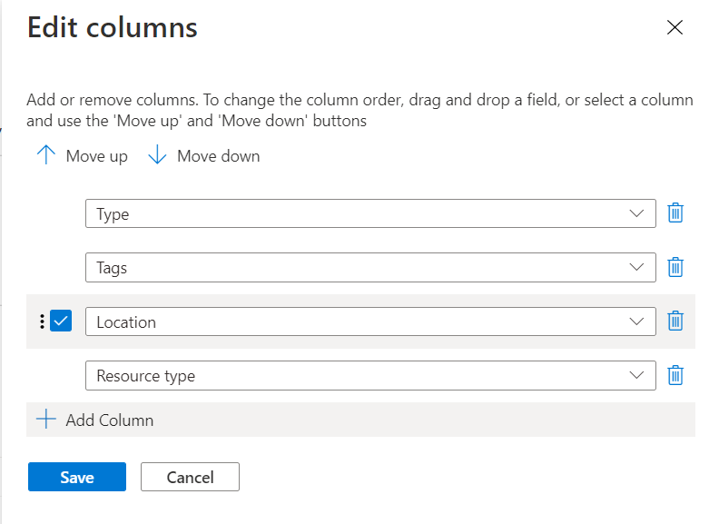The height and width of the screenshot is (524, 709).
Task: Select the Move up text label
Action: pos(97,156)
